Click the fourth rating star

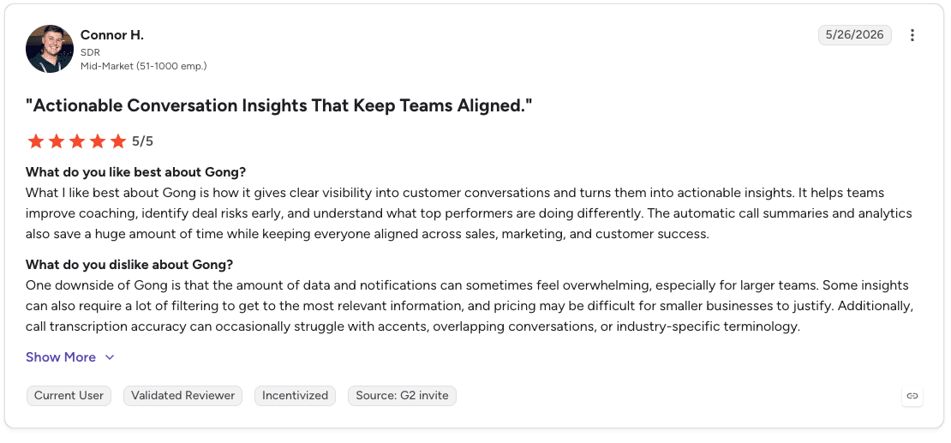pyautogui.click(x=98, y=141)
